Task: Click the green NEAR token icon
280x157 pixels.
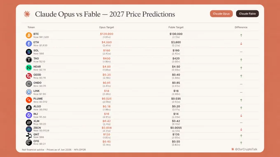Action: tap(29, 68)
